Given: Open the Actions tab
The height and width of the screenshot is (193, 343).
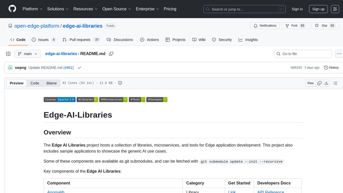Looking at the screenshot, I should (x=149, y=40).
